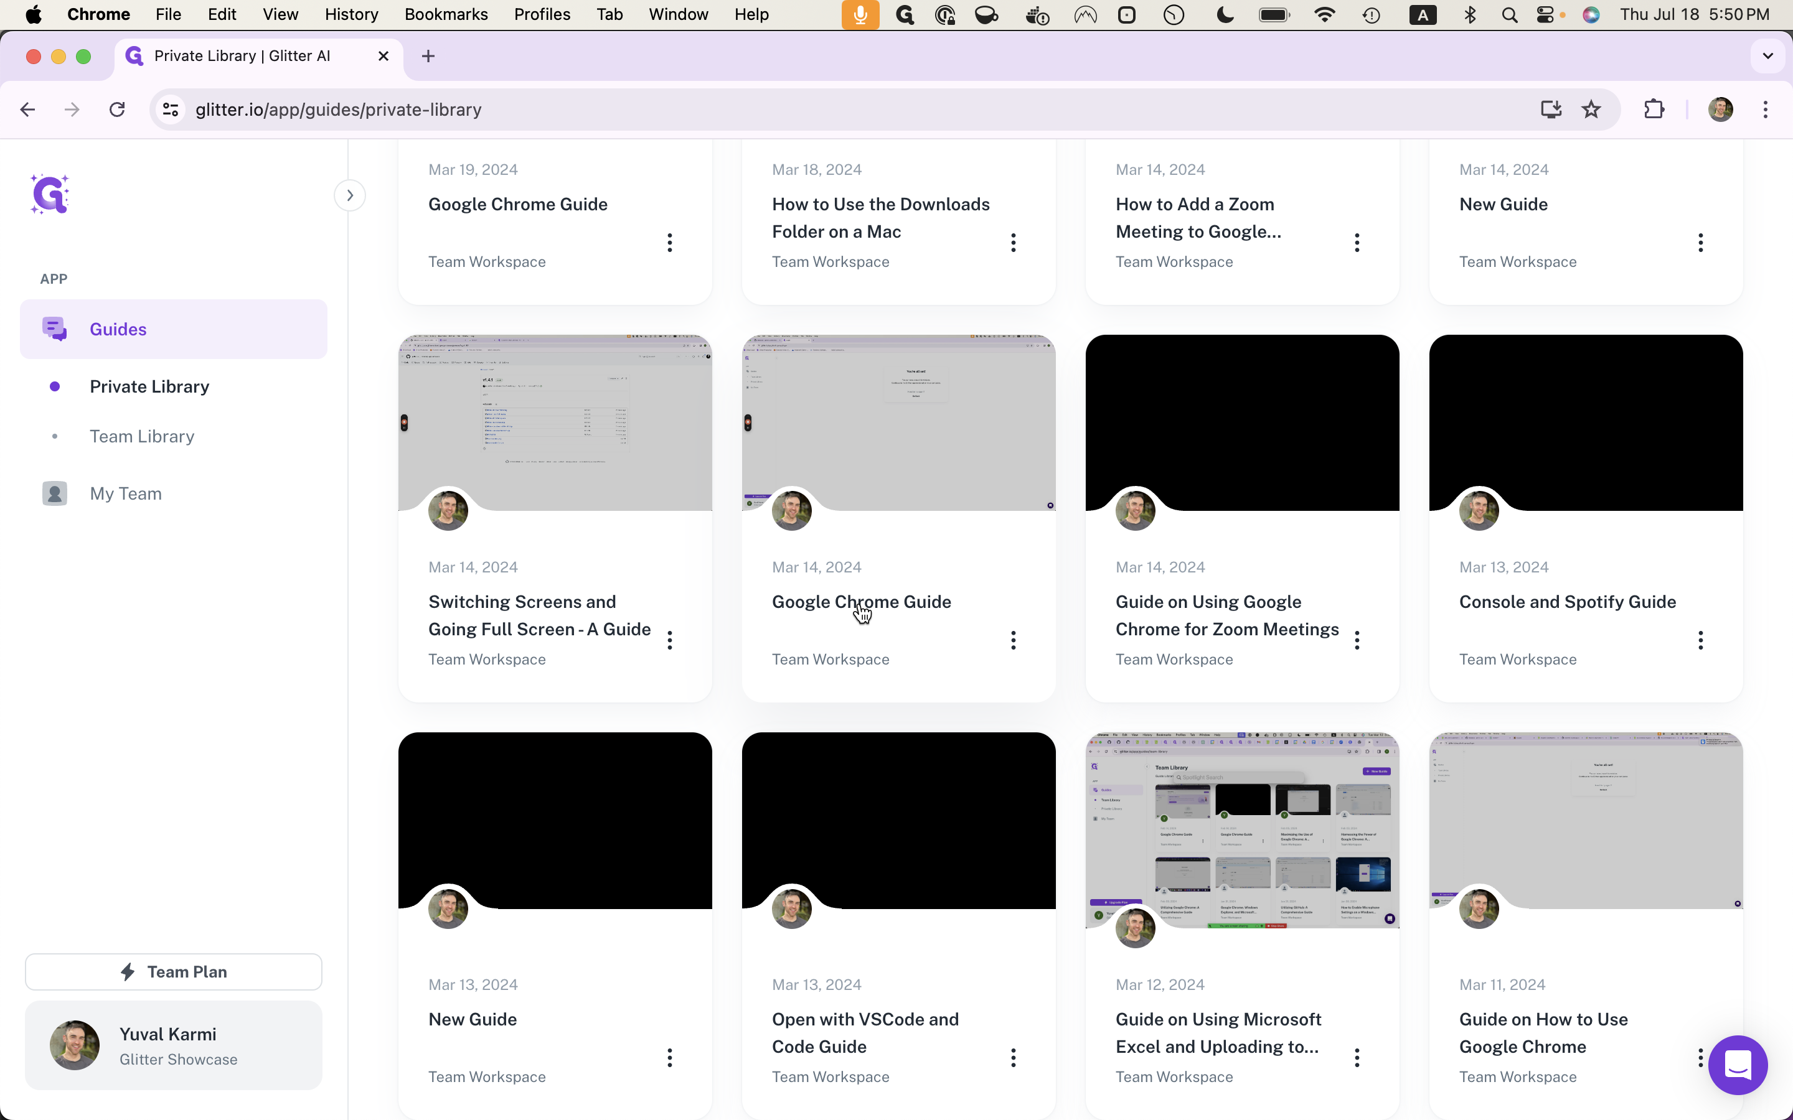Image resolution: width=1793 pixels, height=1120 pixels.
Task: Click Team Workspace label on Console and Spotify card
Action: pyautogui.click(x=1517, y=660)
